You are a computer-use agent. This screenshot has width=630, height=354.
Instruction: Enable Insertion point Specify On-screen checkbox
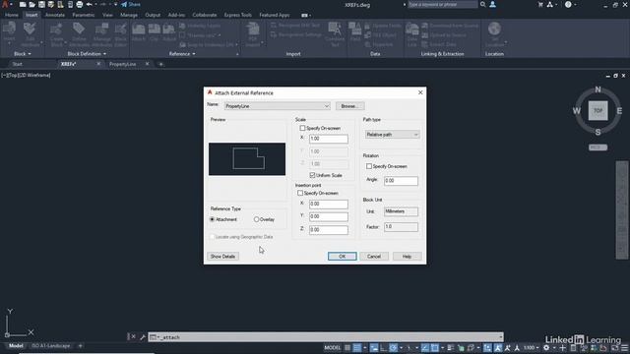click(300, 193)
